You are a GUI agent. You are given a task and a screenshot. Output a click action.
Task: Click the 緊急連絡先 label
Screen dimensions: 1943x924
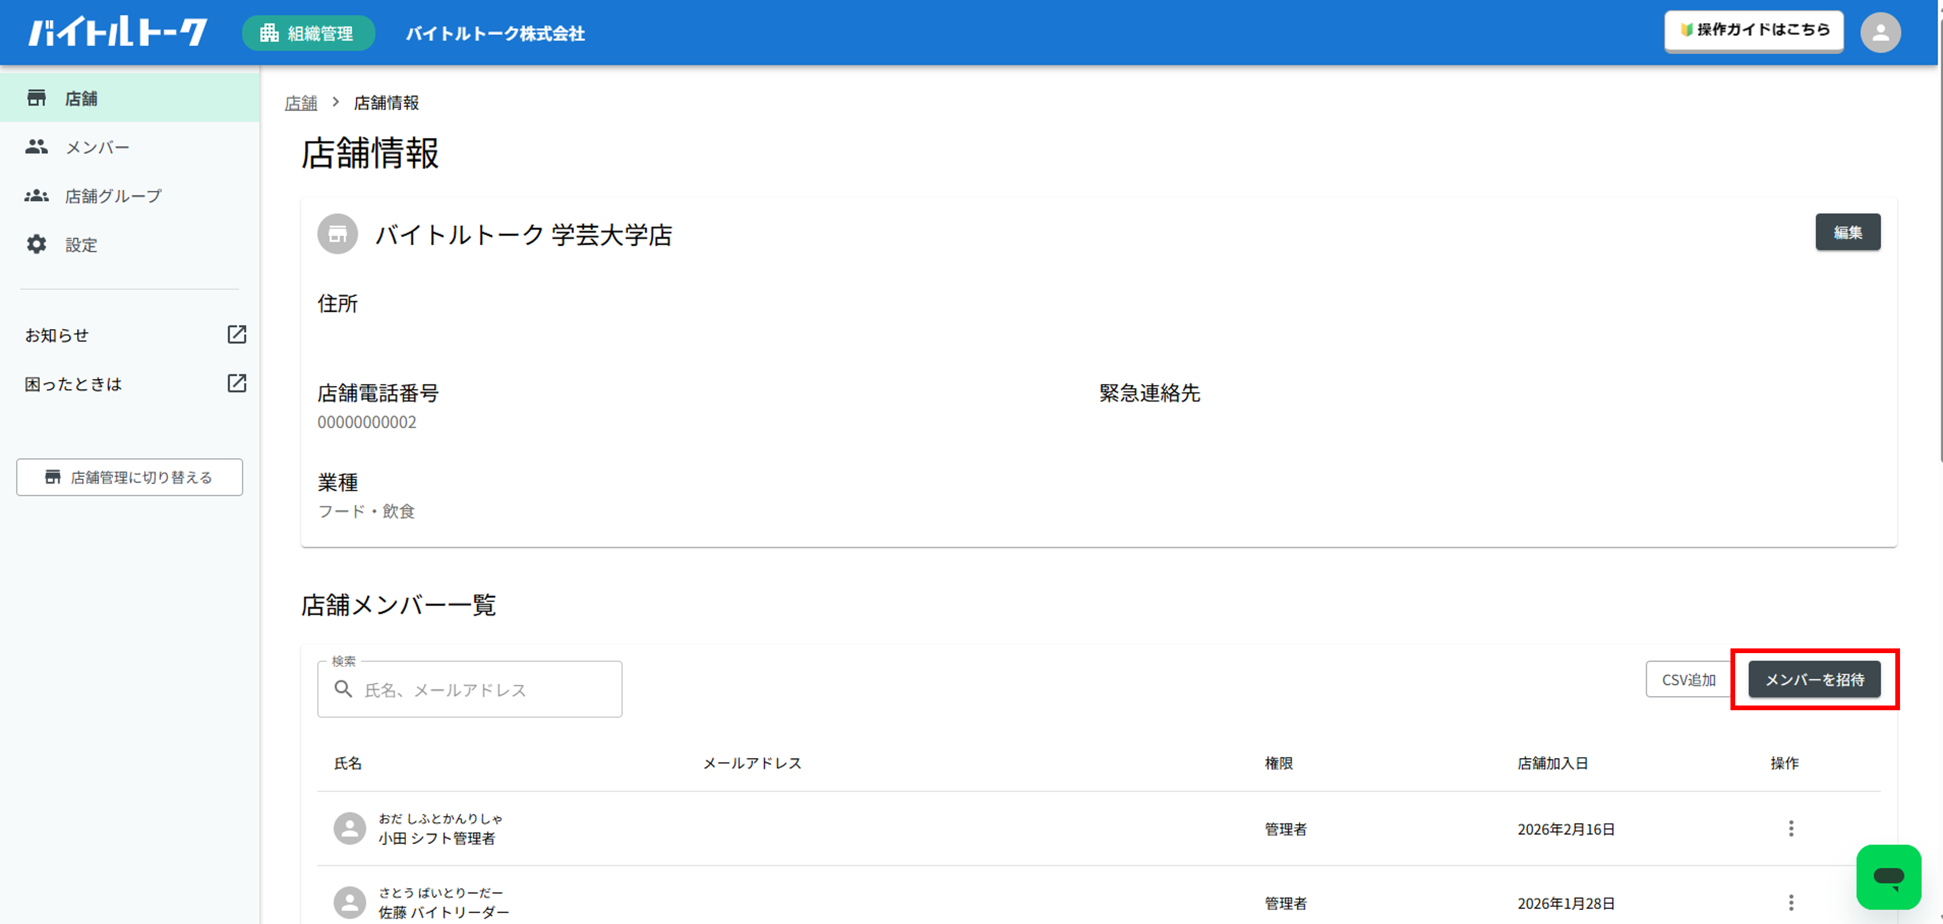coord(1150,394)
